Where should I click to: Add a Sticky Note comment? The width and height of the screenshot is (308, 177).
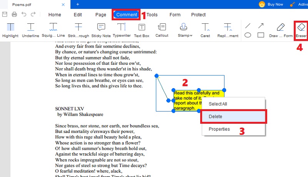pos(101,30)
